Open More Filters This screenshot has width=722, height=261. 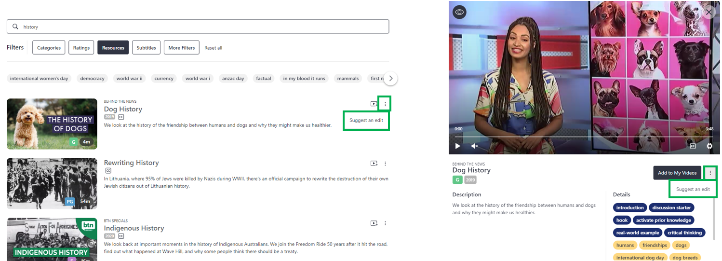[182, 48]
